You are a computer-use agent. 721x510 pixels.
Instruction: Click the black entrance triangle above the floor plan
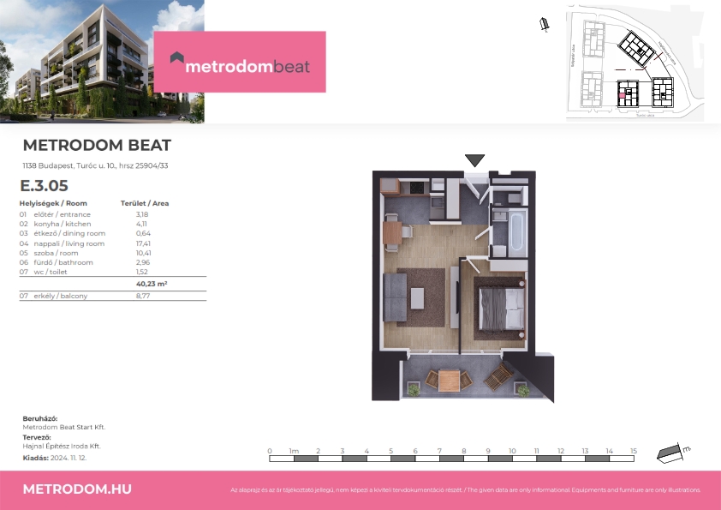pyautogui.click(x=474, y=159)
